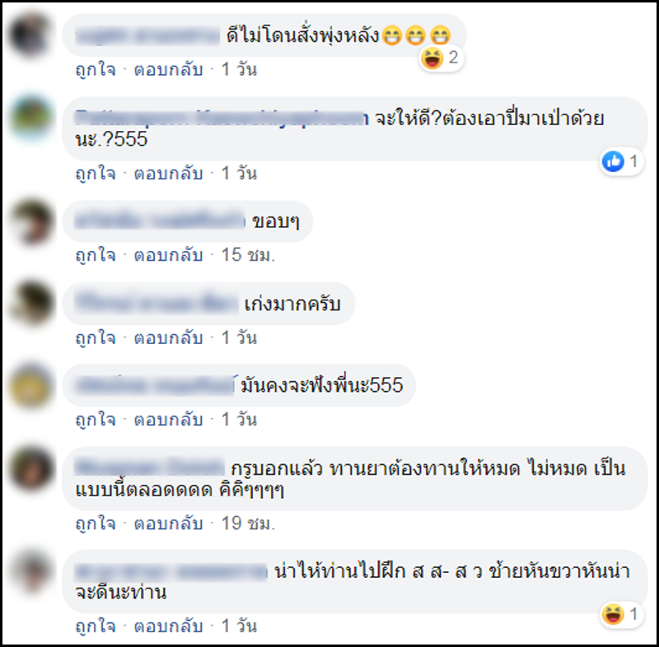The image size is (659, 647).
Task: Click ตอบกลับ under the 'เก่งมากครับ' comment
Action: pyautogui.click(x=168, y=337)
